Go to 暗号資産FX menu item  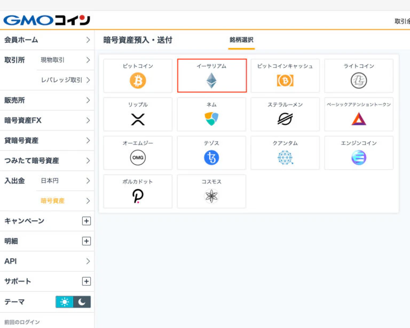coord(47,121)
